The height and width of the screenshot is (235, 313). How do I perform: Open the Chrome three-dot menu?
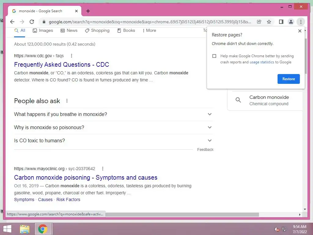(x=301, y=22)
